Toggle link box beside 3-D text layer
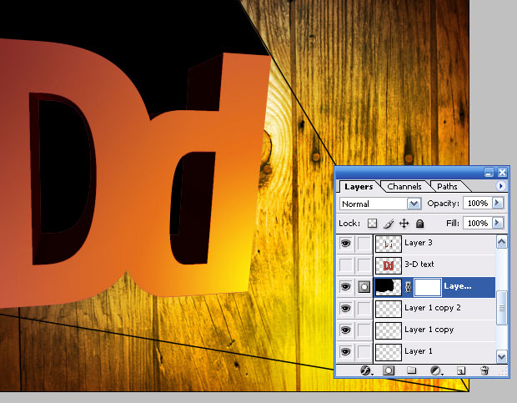The image size is (517, 403). point(364,264)
